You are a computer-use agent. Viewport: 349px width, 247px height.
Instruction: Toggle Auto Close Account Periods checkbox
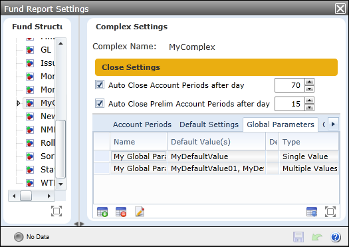pyautogui.click(x=100, y=85)
